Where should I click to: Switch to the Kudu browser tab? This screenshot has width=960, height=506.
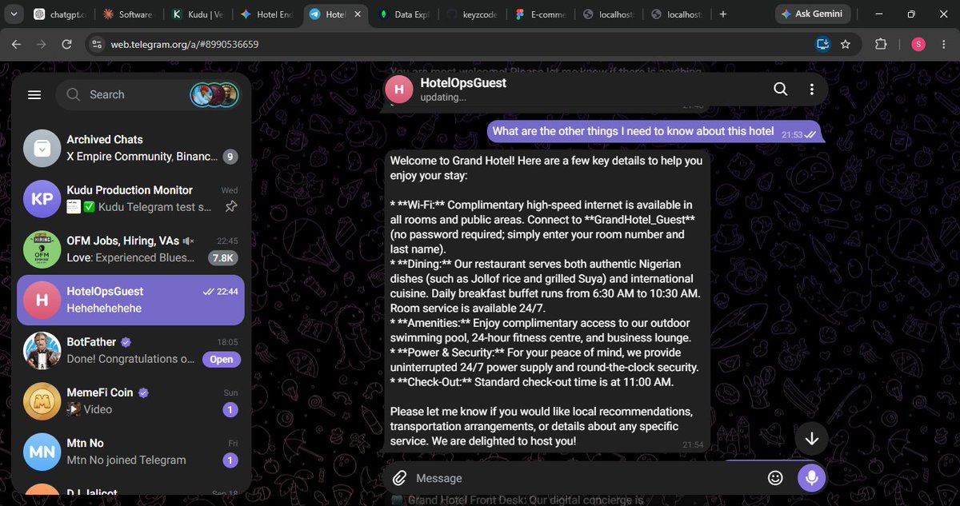coord(198,14)
